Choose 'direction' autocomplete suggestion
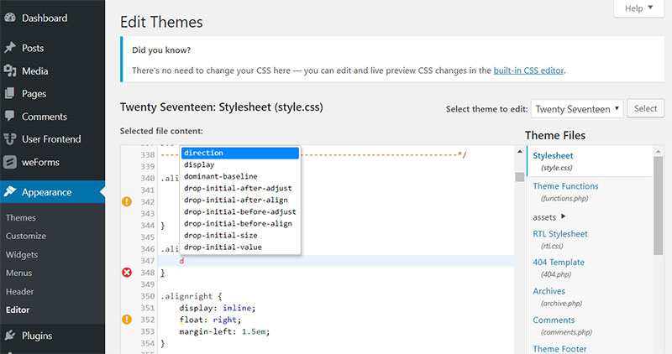The width and height of the screenshot is (672, 354). pyautogui.click(x=240, y=153)
